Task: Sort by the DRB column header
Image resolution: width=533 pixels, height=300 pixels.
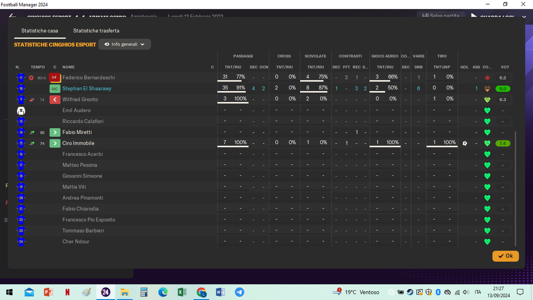Action: point(418,67)
